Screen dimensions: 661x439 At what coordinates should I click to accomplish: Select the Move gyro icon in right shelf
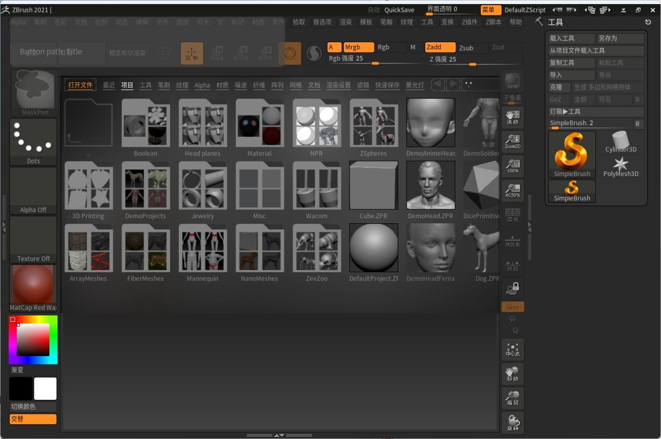click(512, 374)
